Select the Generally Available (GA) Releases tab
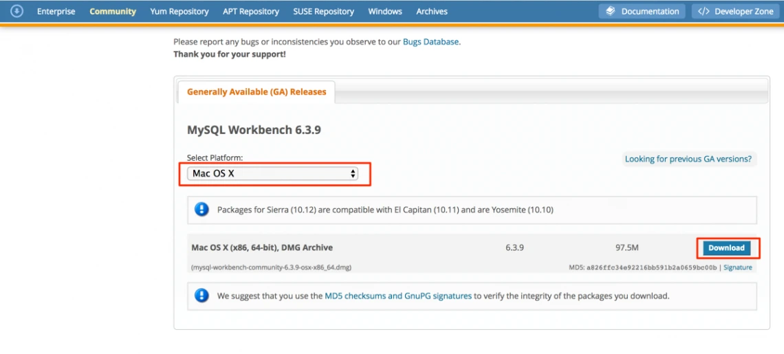This screenshot has height=354, width=784. coord(257,92)
